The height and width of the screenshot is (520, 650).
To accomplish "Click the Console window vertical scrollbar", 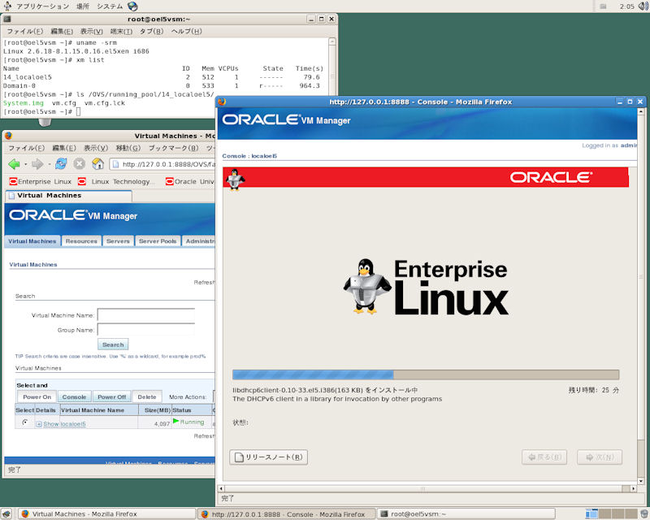I will (x=641, y=297).
